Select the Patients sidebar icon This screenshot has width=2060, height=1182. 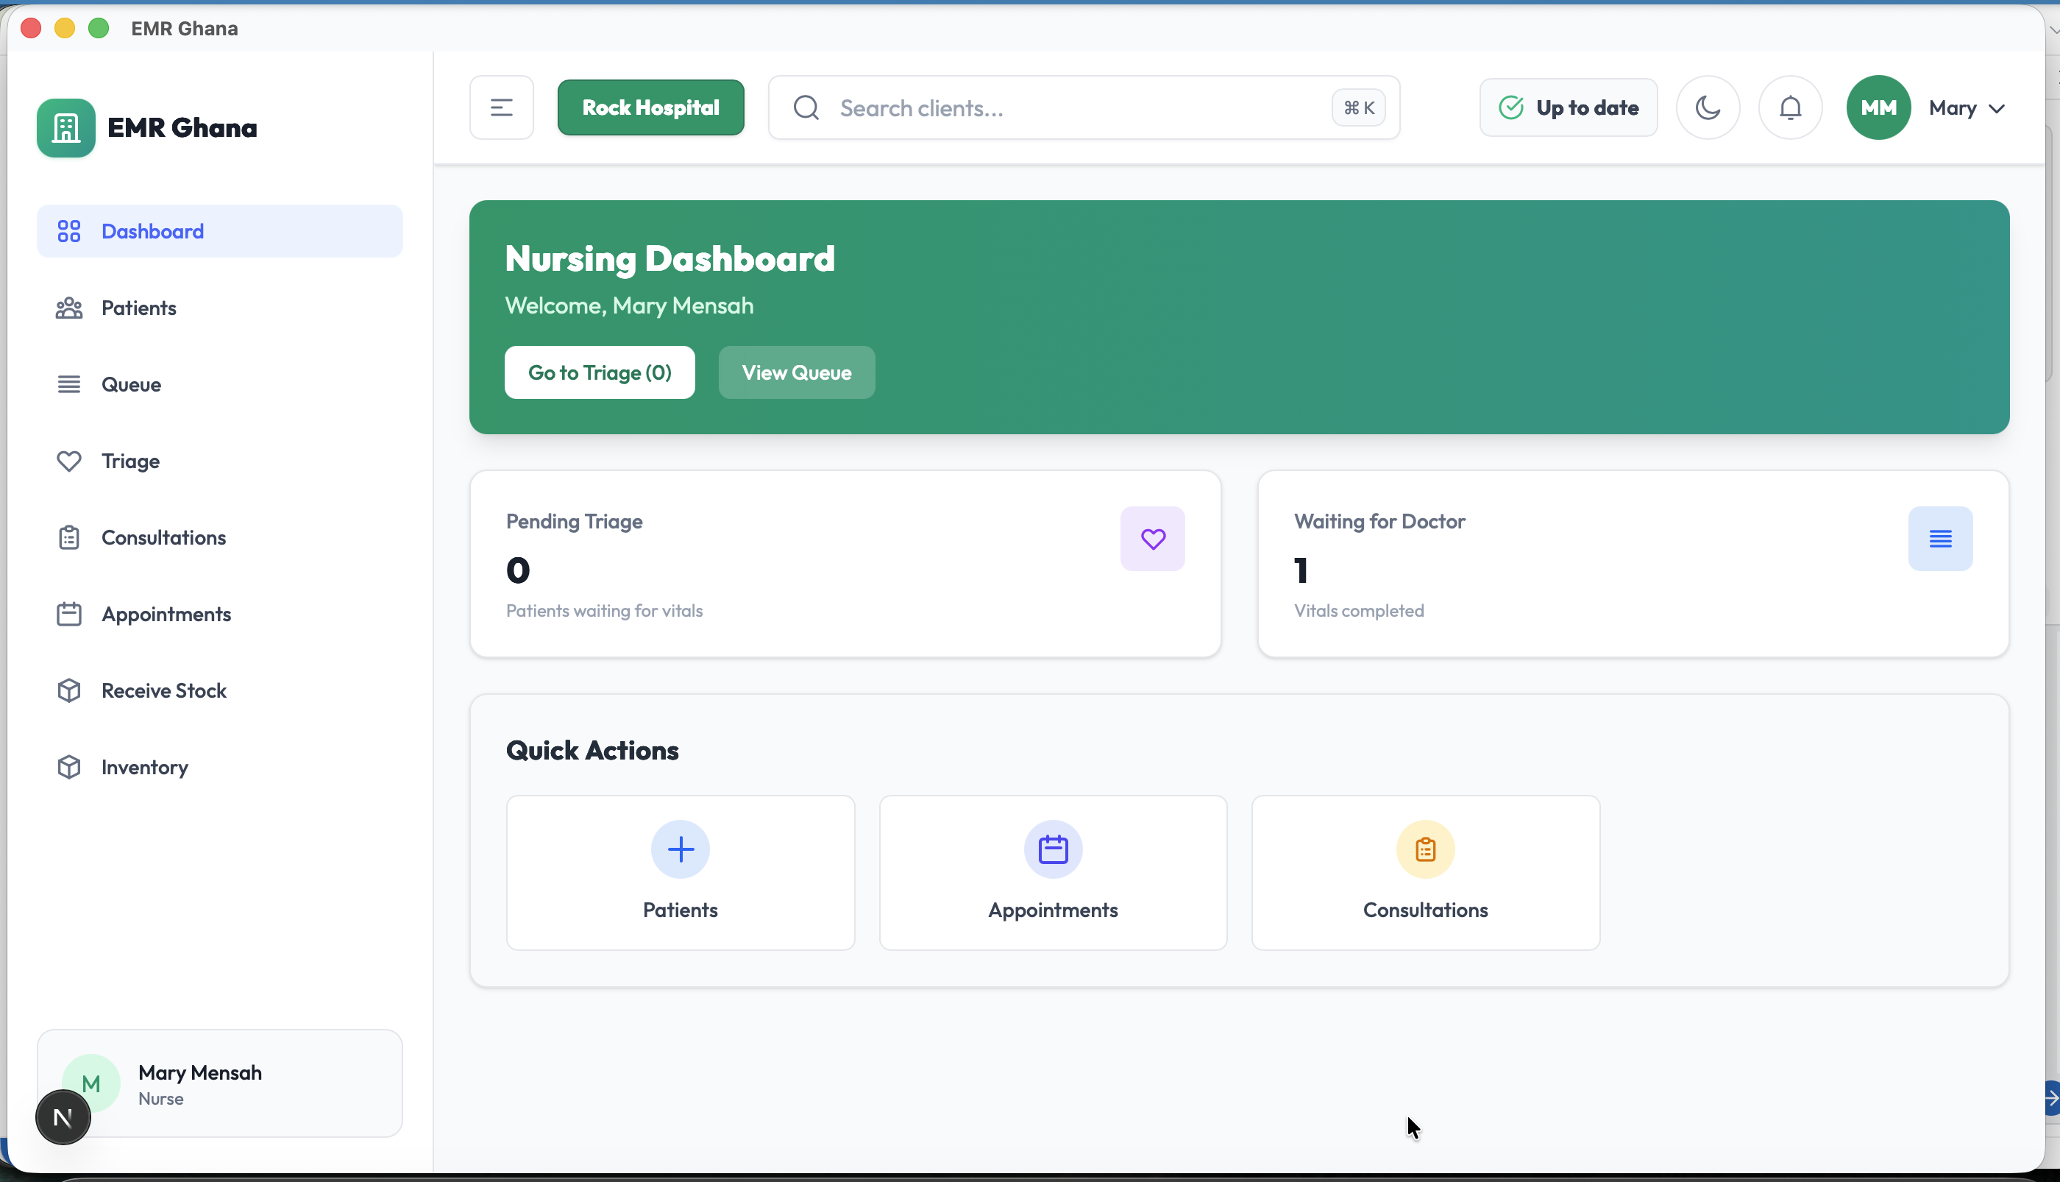coord(69,308)
